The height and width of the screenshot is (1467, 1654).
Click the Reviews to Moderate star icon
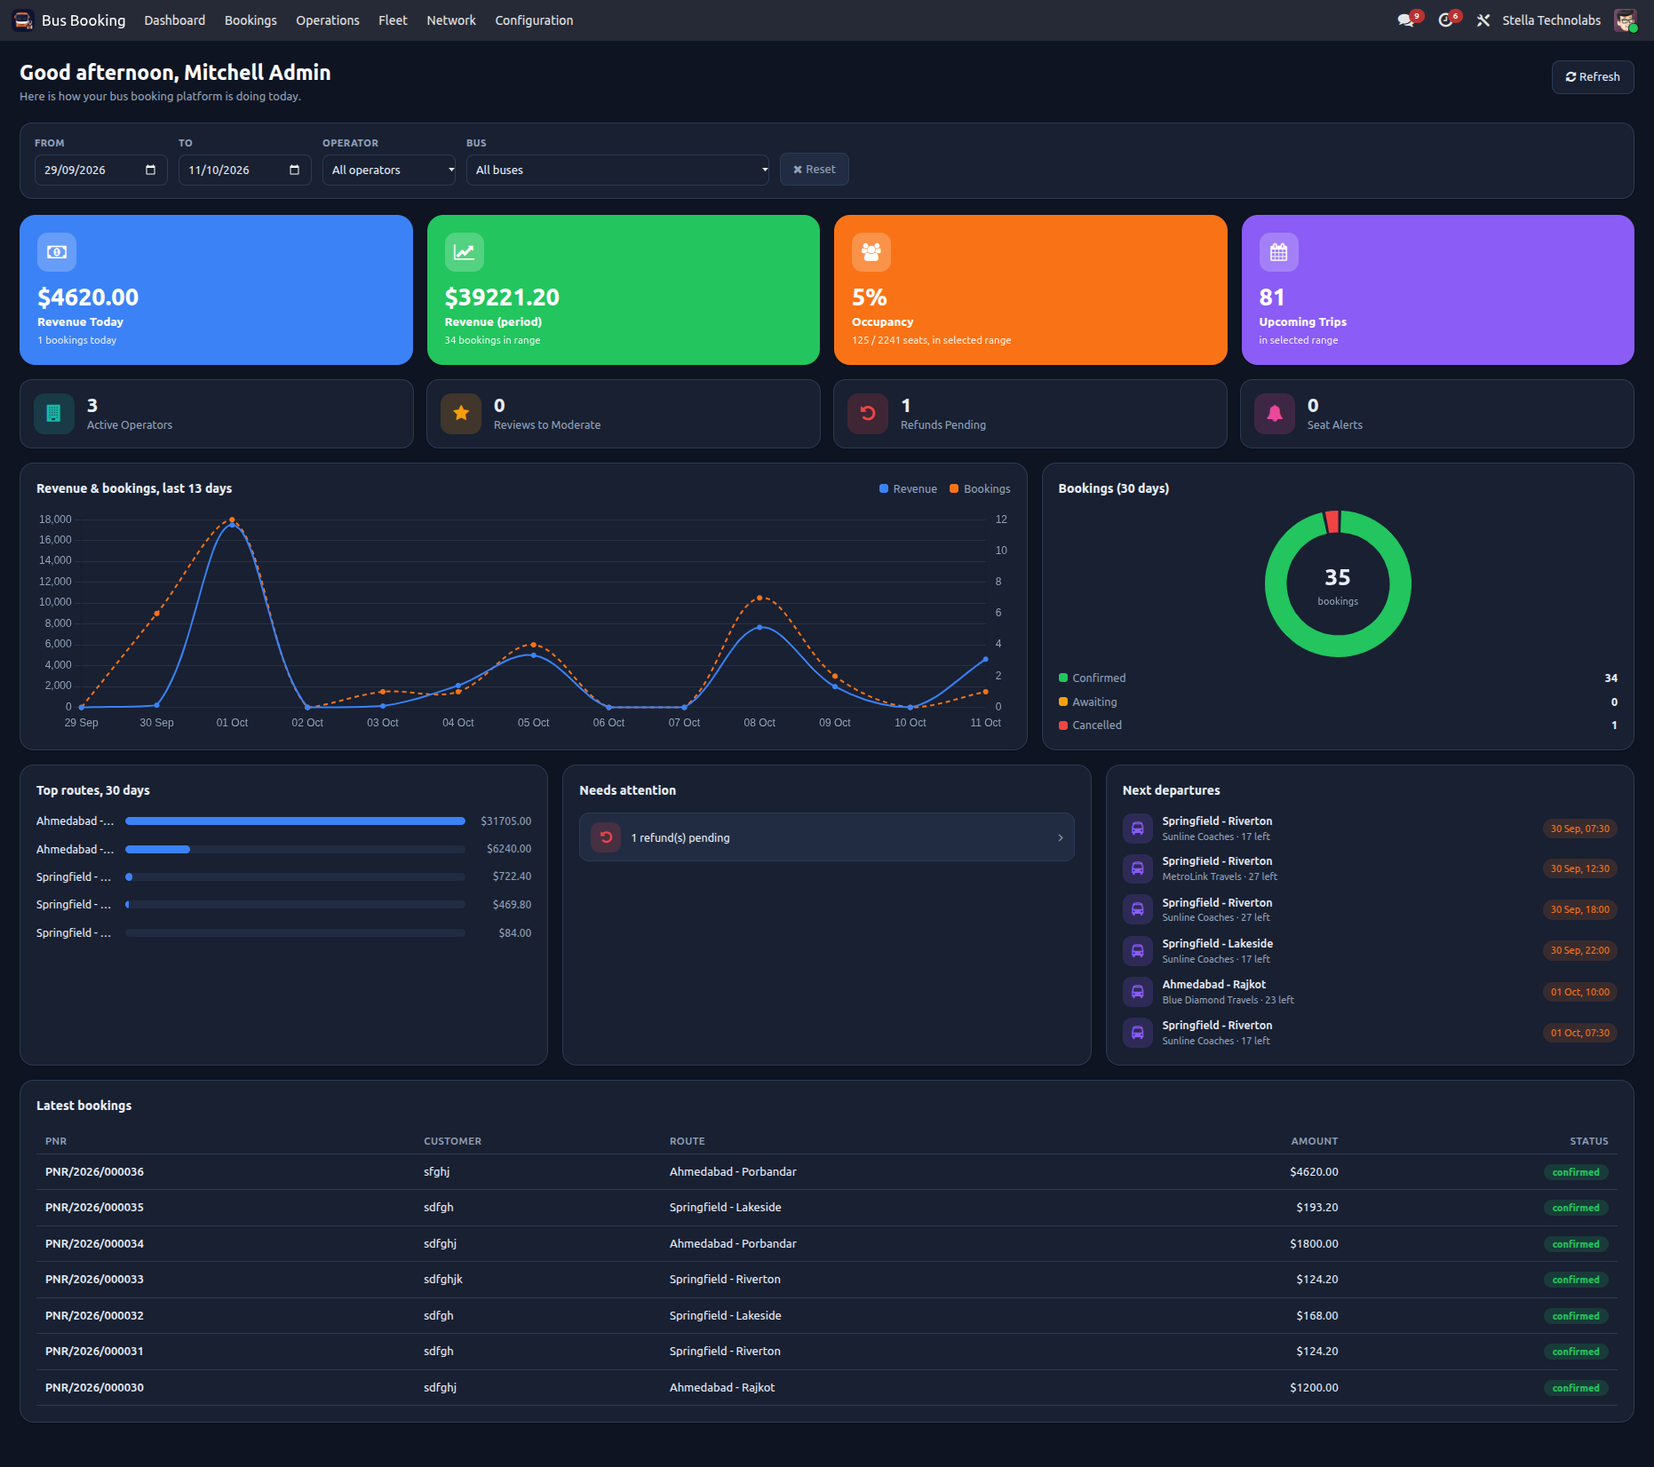tap(461, 414)
